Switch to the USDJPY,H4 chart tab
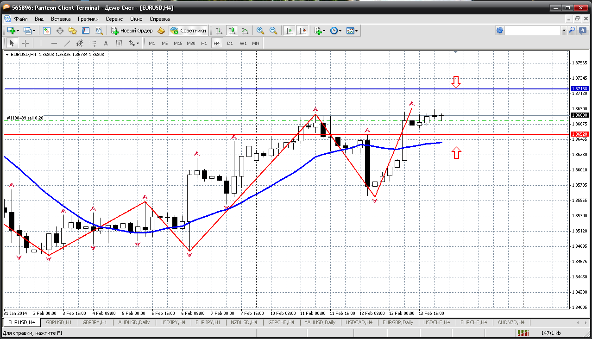The image size is (592, 339). tap(172, 322)
